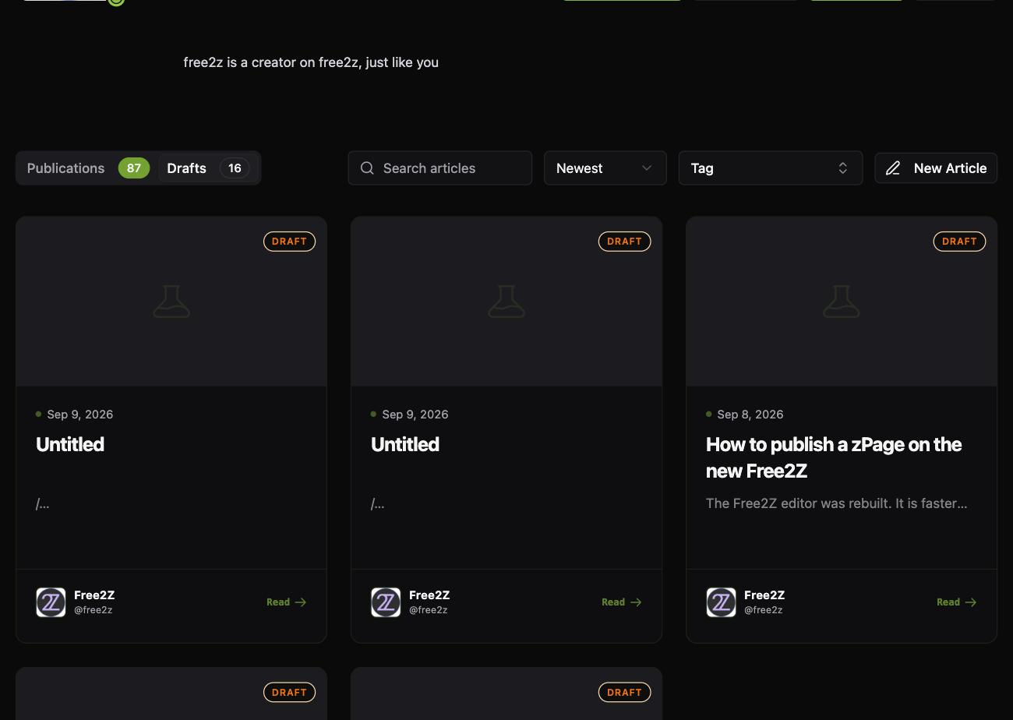Open the flask thumbnail of the leftmost Untitled draft

point(171,302)
